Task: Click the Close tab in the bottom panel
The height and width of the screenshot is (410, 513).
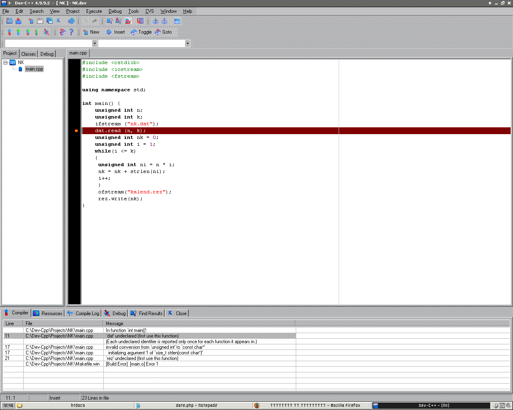Action: [177, 313]
